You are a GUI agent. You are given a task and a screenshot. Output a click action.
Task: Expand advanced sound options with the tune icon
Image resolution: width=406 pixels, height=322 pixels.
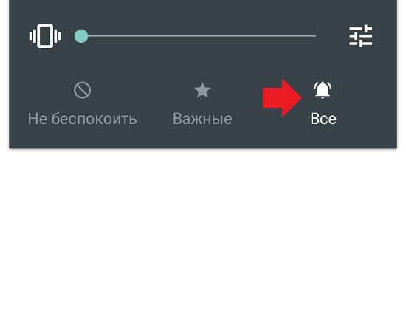tap(361, 36)
